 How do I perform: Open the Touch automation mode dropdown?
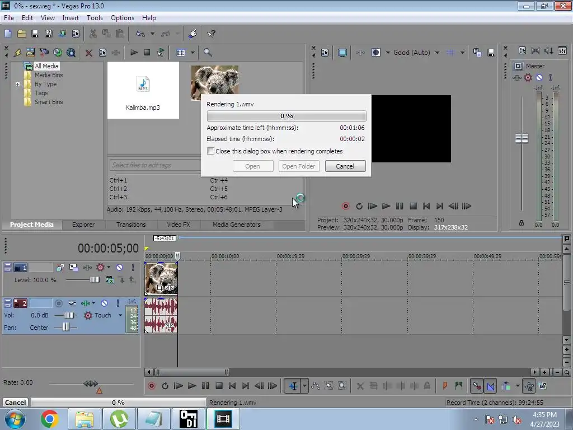[120, 315]
